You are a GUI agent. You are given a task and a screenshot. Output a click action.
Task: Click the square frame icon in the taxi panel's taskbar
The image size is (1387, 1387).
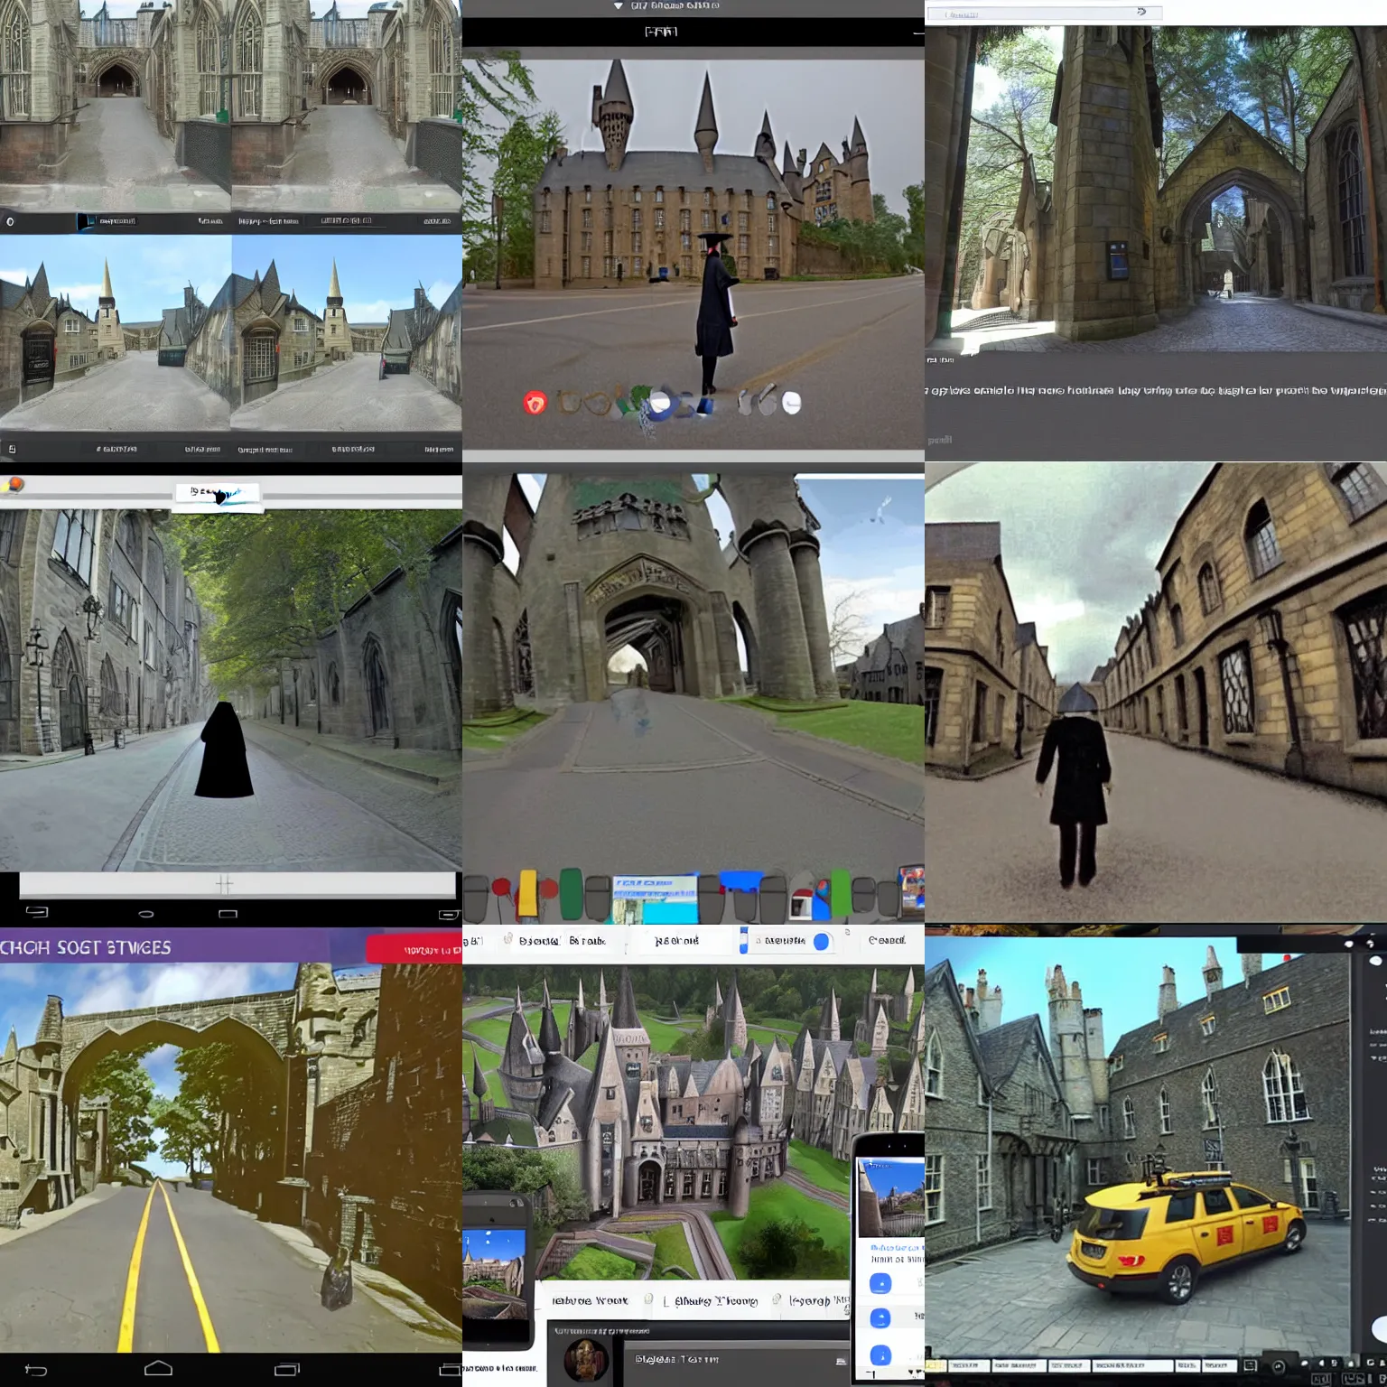click(1251, 1366)
